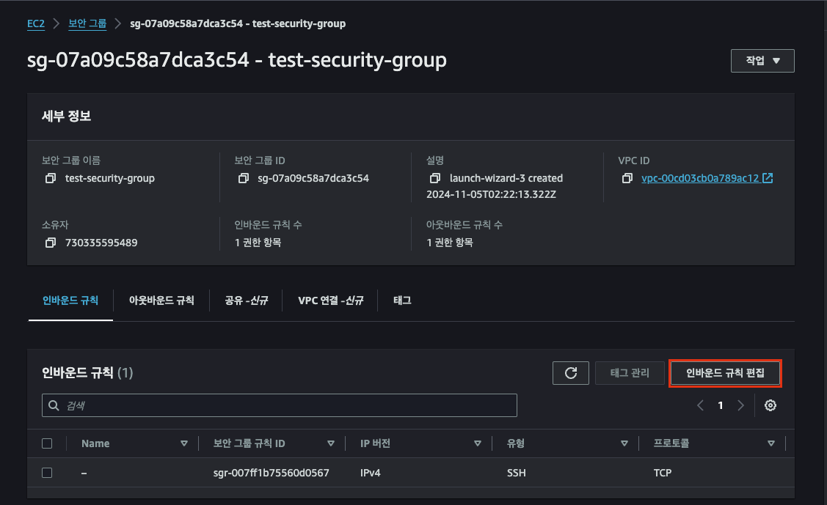Switch to 아웃바운드 규칙 tab
This screenshot has width=827, height=505.
[161, 301]
